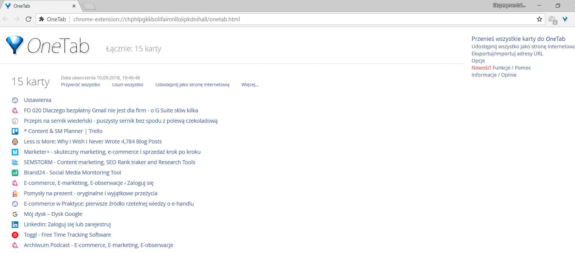
Task: Reload the page
Action: pos(28,19)
